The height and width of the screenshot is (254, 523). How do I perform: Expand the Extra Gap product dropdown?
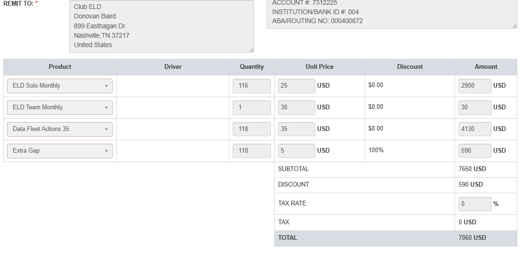(60, 151)
